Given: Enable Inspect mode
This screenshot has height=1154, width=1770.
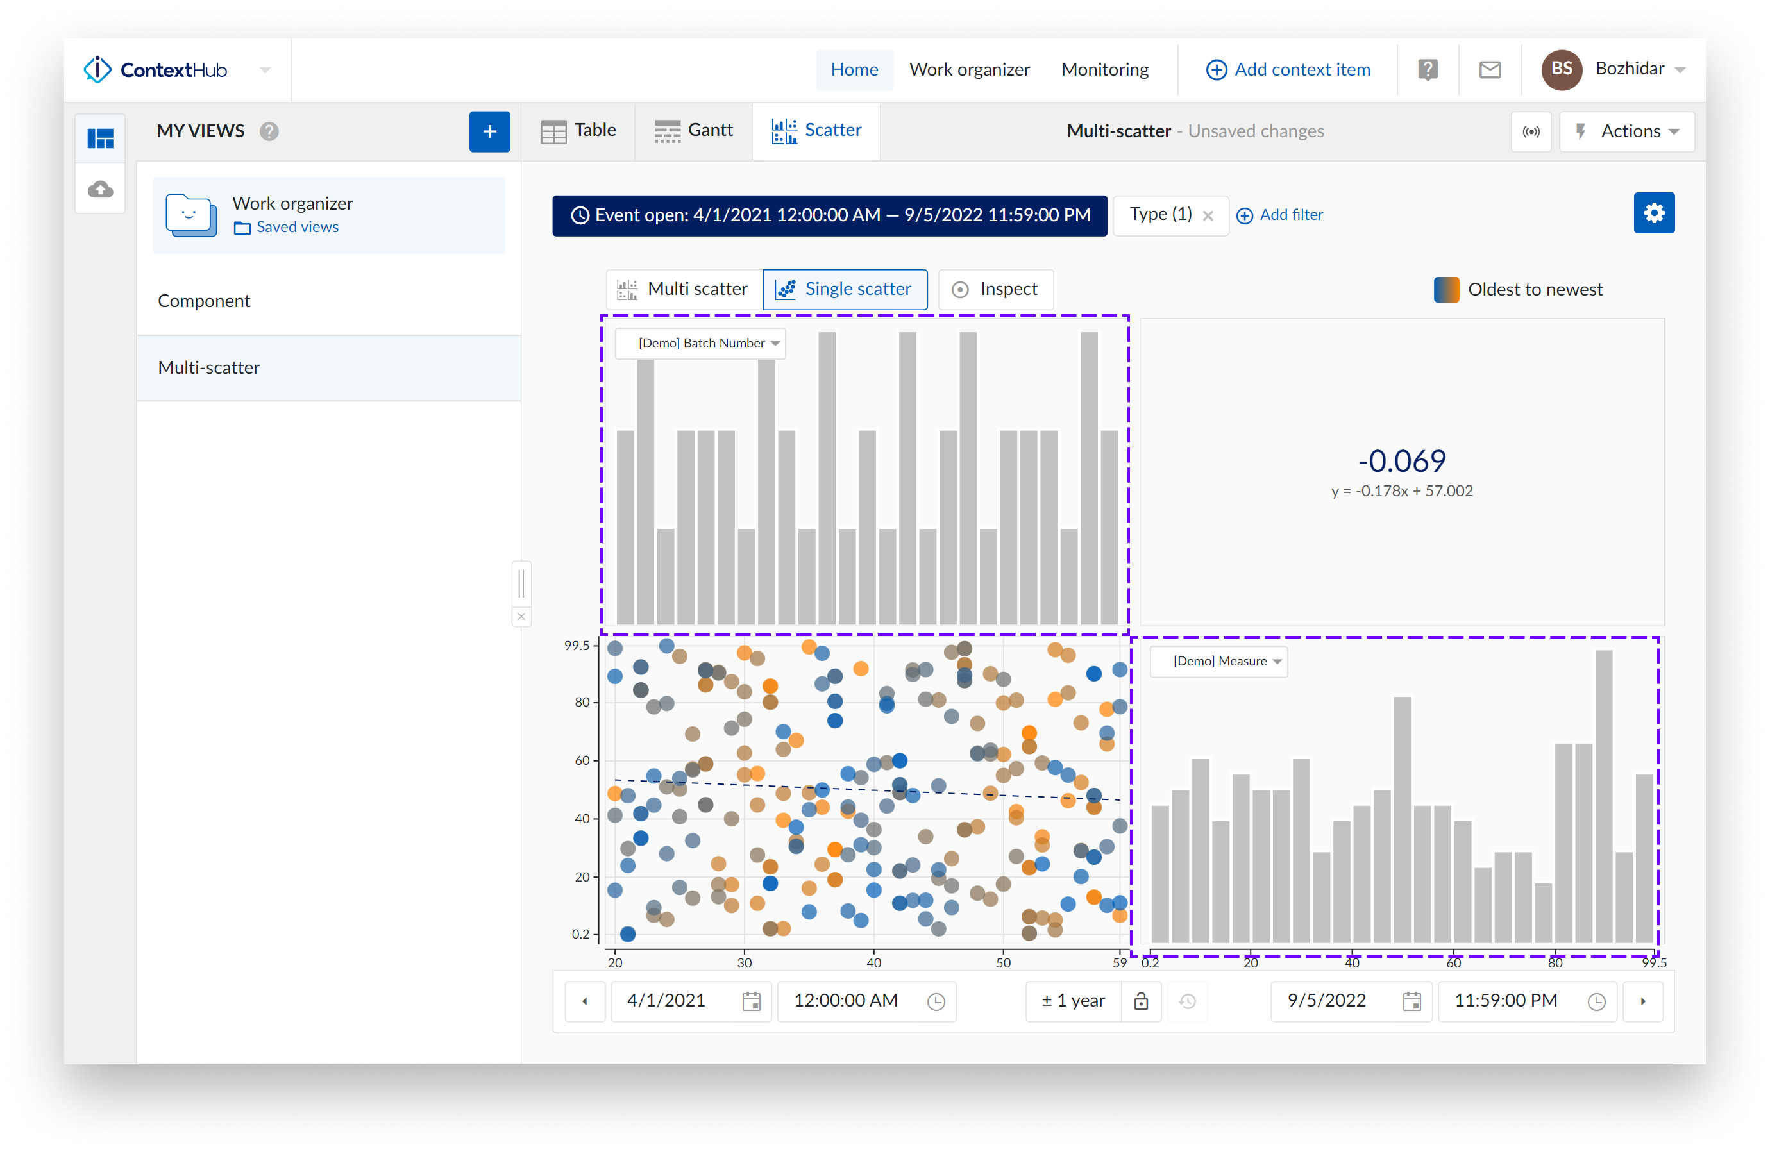Looking at the screenshot, I should tap(995, 289).
